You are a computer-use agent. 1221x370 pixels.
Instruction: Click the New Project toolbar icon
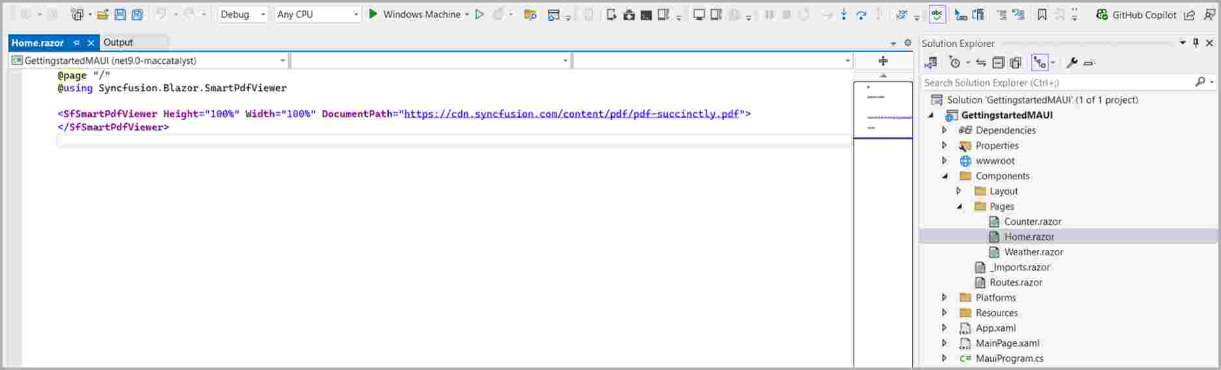[78, 14]
